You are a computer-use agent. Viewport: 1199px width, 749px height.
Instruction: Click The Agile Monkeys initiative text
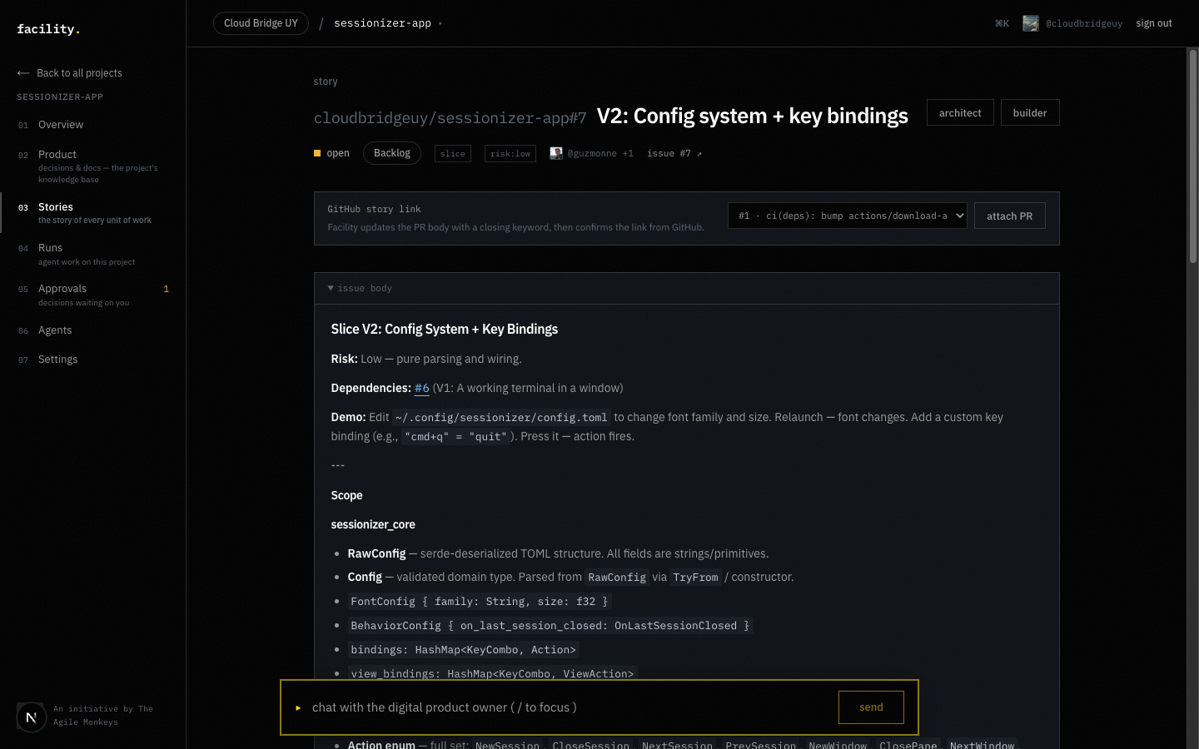103,716
